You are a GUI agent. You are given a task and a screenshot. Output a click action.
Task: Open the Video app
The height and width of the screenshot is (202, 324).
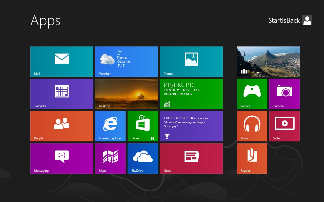(x=285, y=126)
